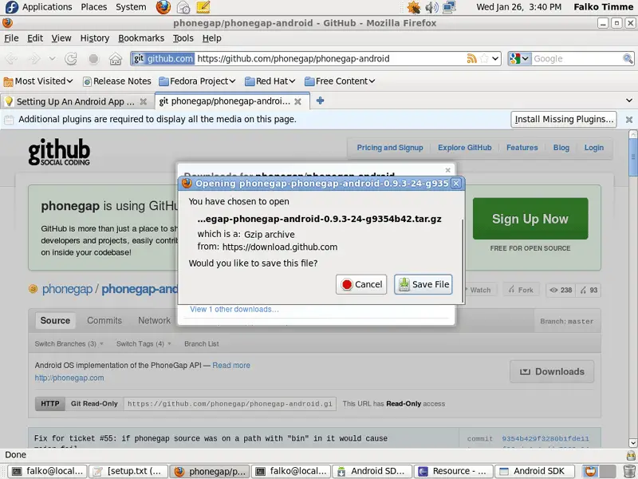This screenshot has height=479, width=638.
Task: Close the Setting Up An Android App tab
Action: coord(144,101)
